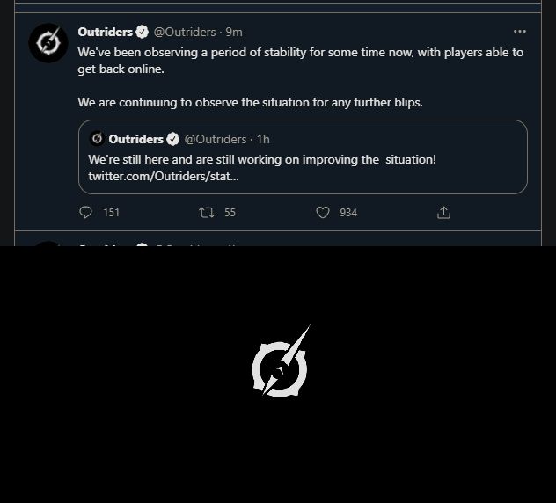Open the tweet's three-dot more menu
Image resolution: width=556 pixels, height=503 pixels.
coord(519,32)
